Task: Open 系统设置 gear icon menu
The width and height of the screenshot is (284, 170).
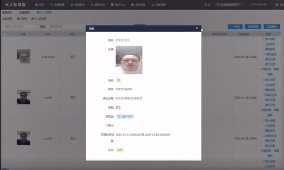Action: (x=138, y=5)
